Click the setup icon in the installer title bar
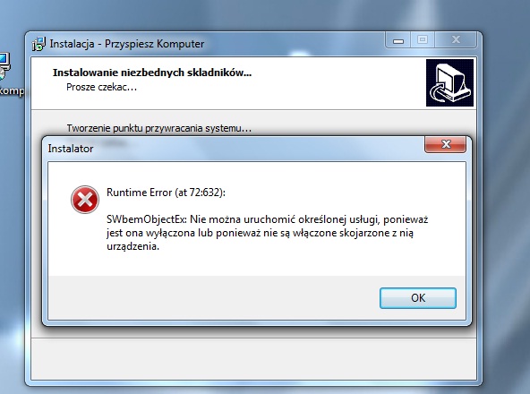530x394 pixels. coord(38,44)
